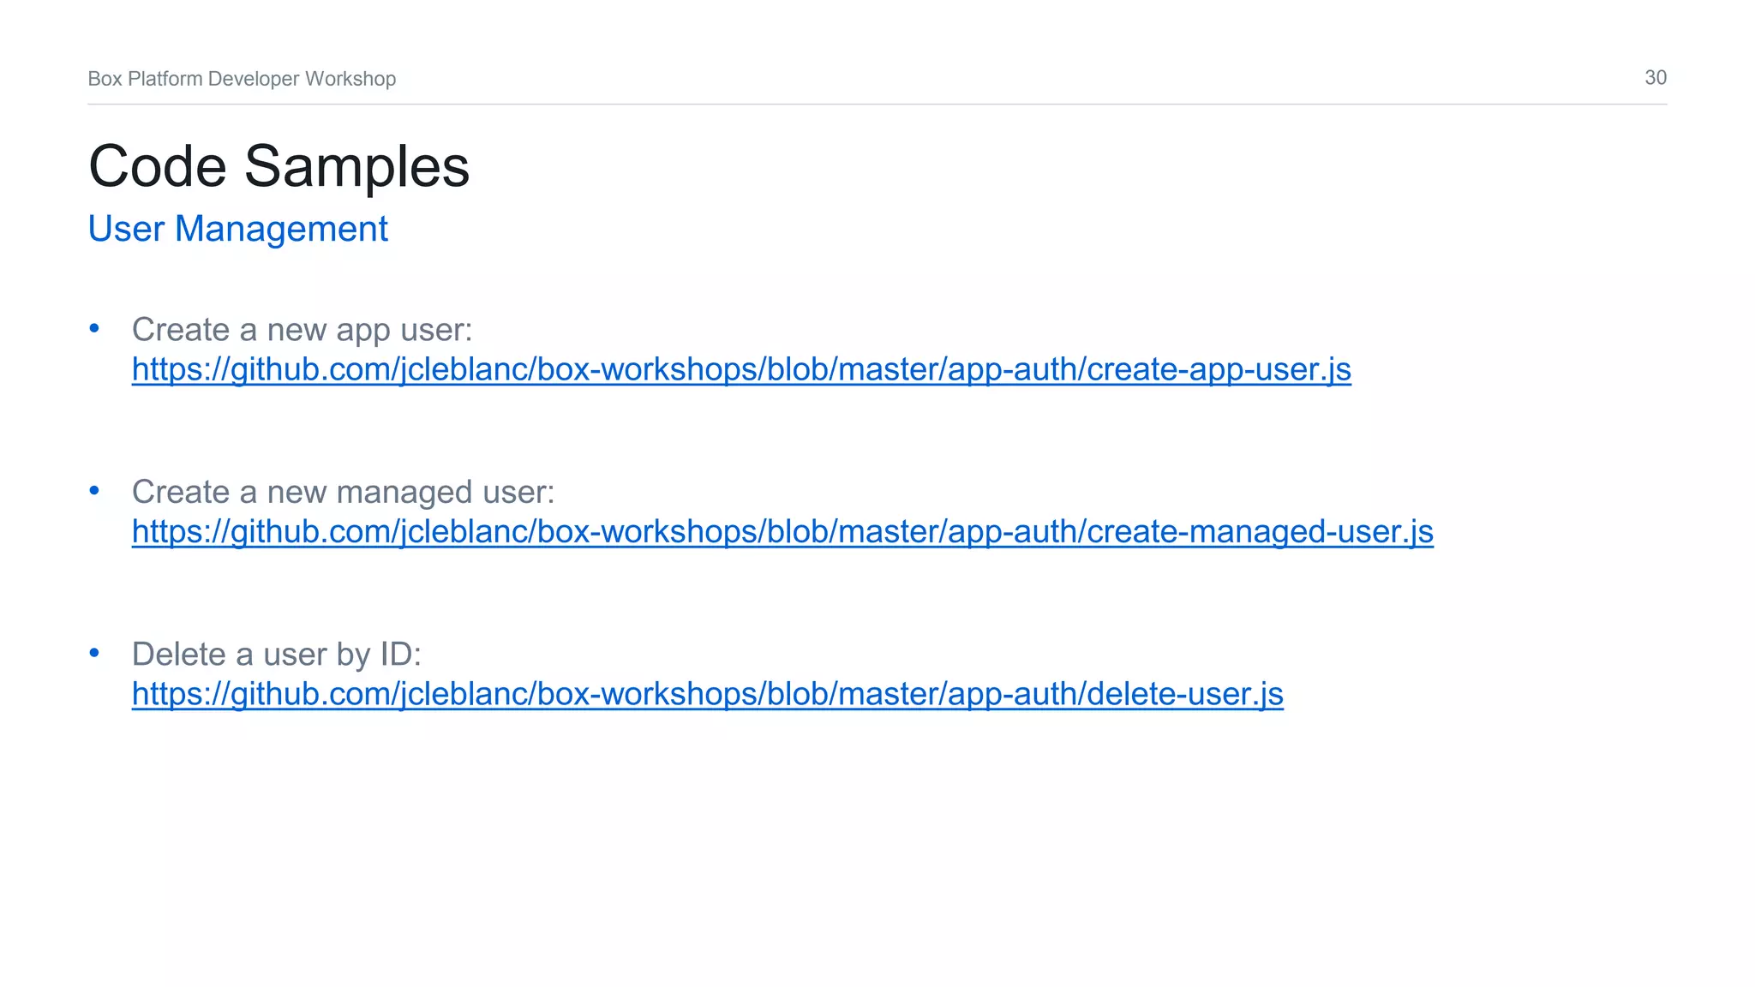Click 'Management' in the blue subtitle
The height and width of the screenshot is (987, 1755).
[281, 230]
